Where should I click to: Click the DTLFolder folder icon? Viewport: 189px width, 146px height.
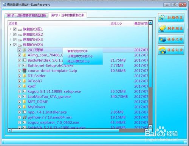pyautogui.click(x=24, y=76)
